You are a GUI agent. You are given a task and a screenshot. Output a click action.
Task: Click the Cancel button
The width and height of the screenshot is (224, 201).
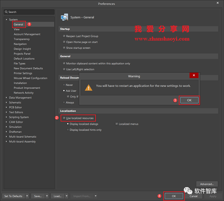point(193,196)
